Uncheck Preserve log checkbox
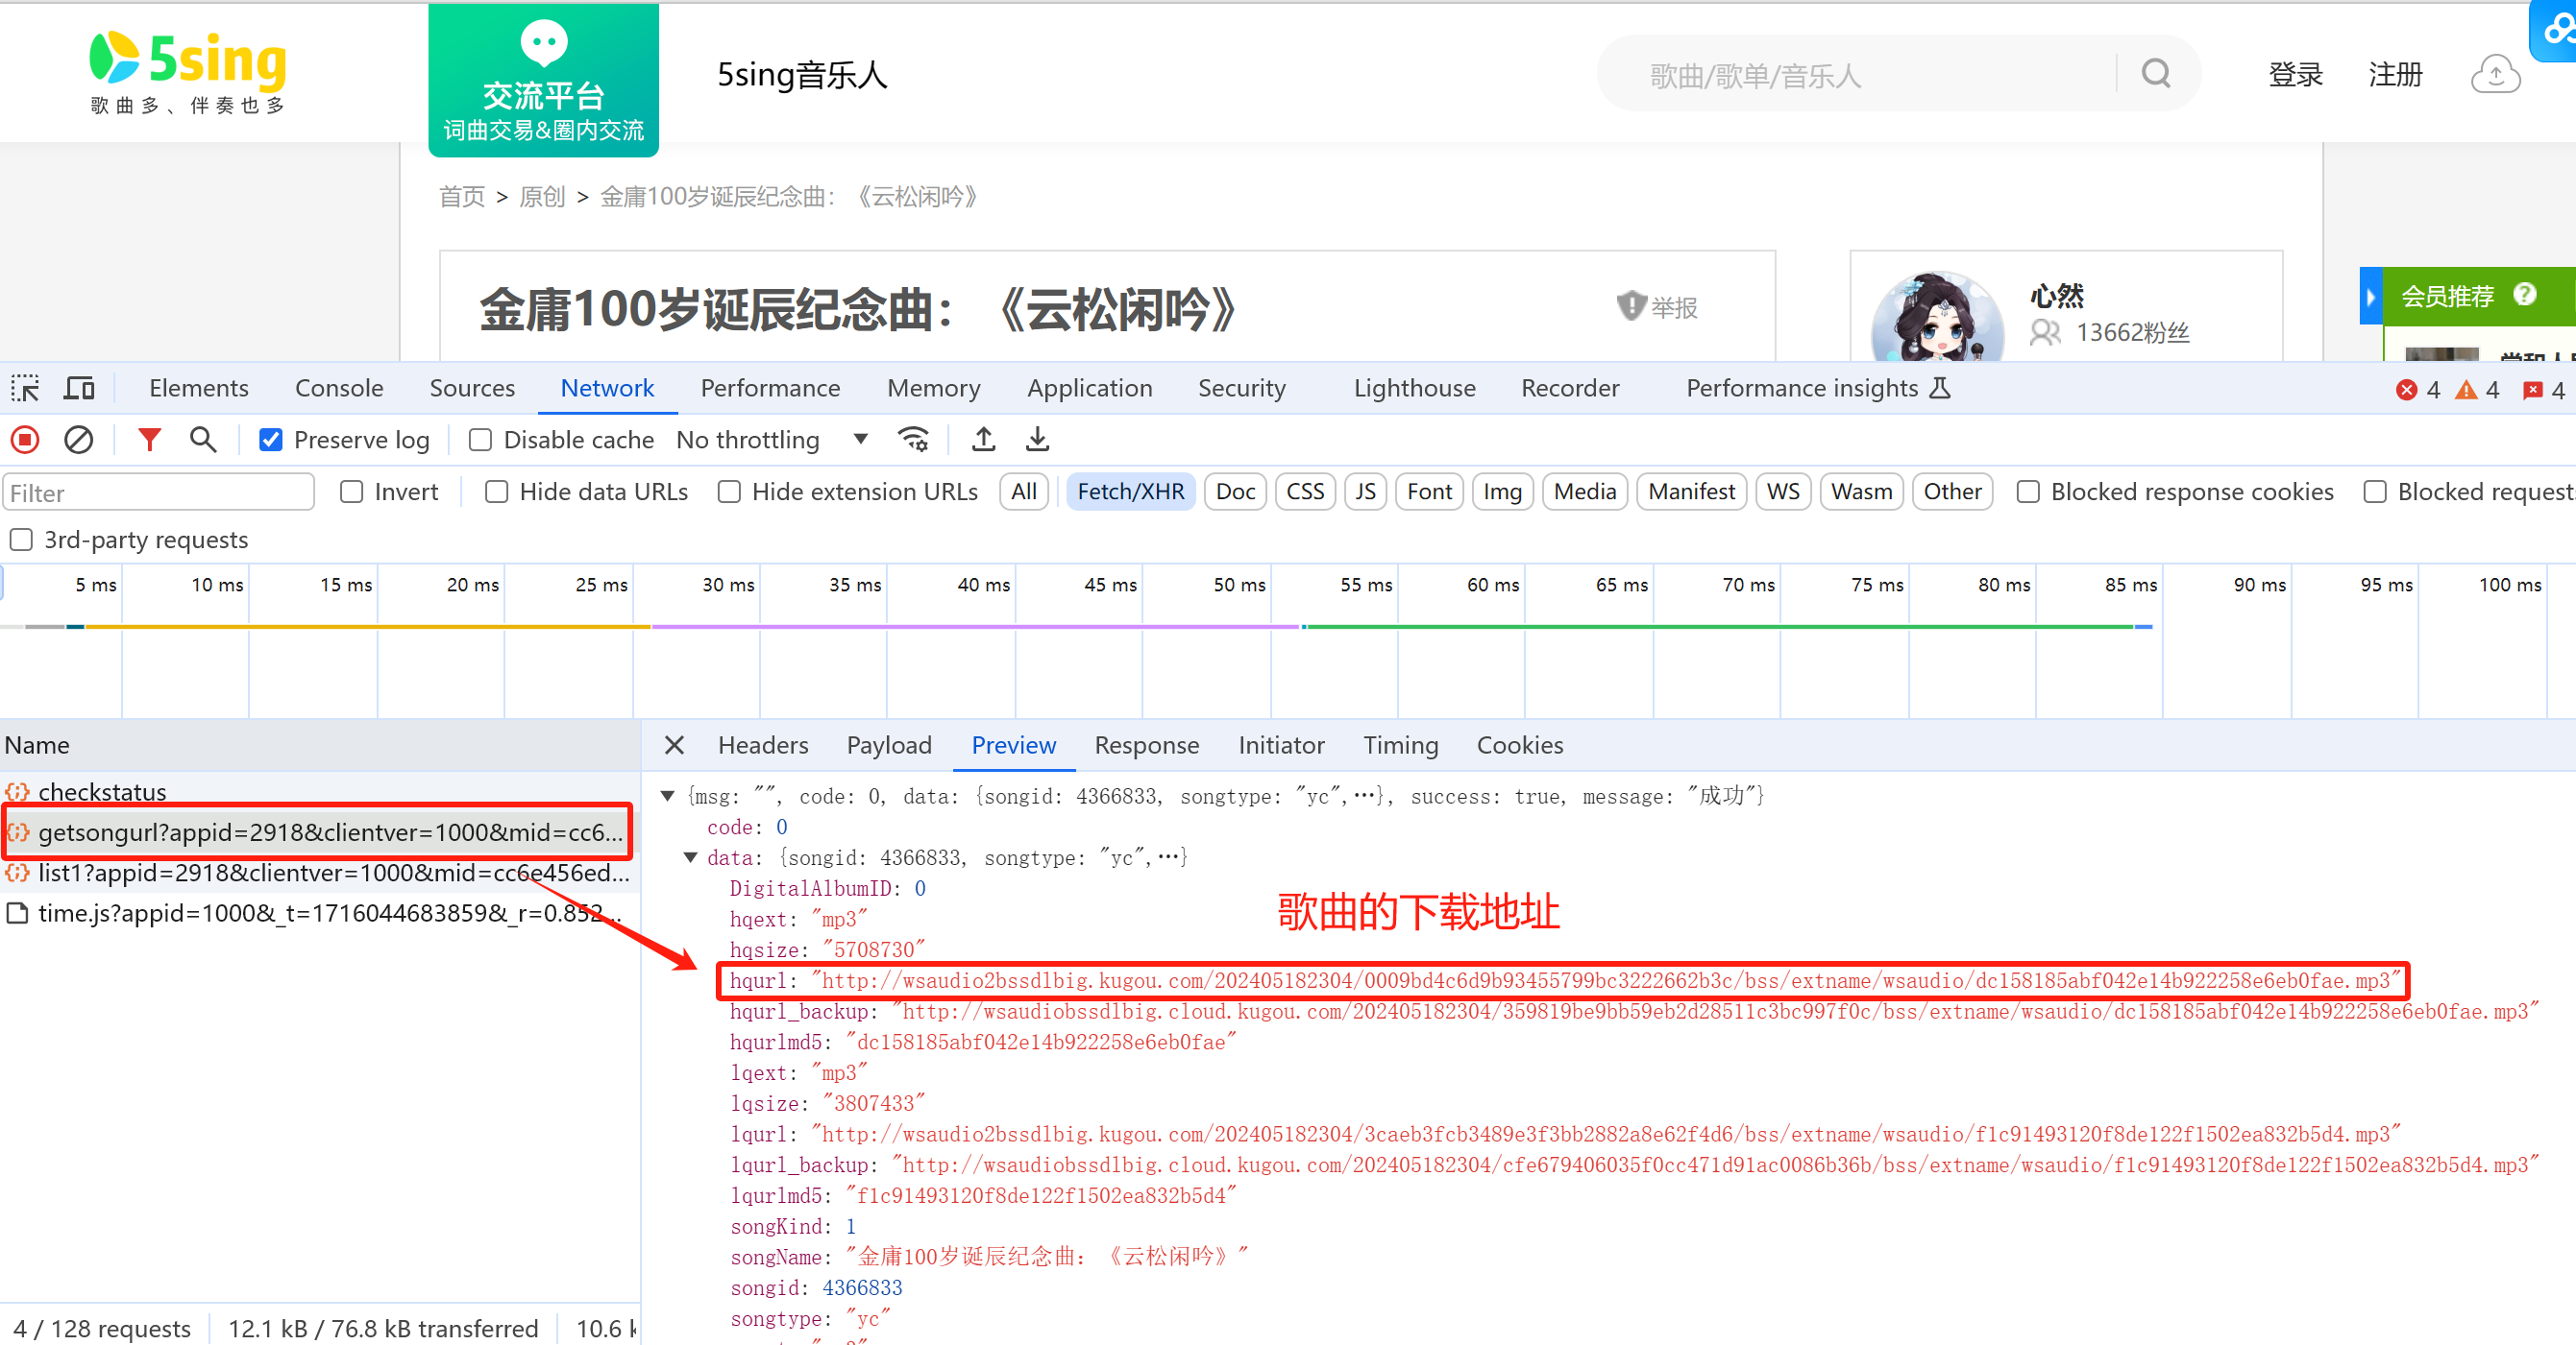This screenshot has height=1345, width=2576. pos(271,440)
